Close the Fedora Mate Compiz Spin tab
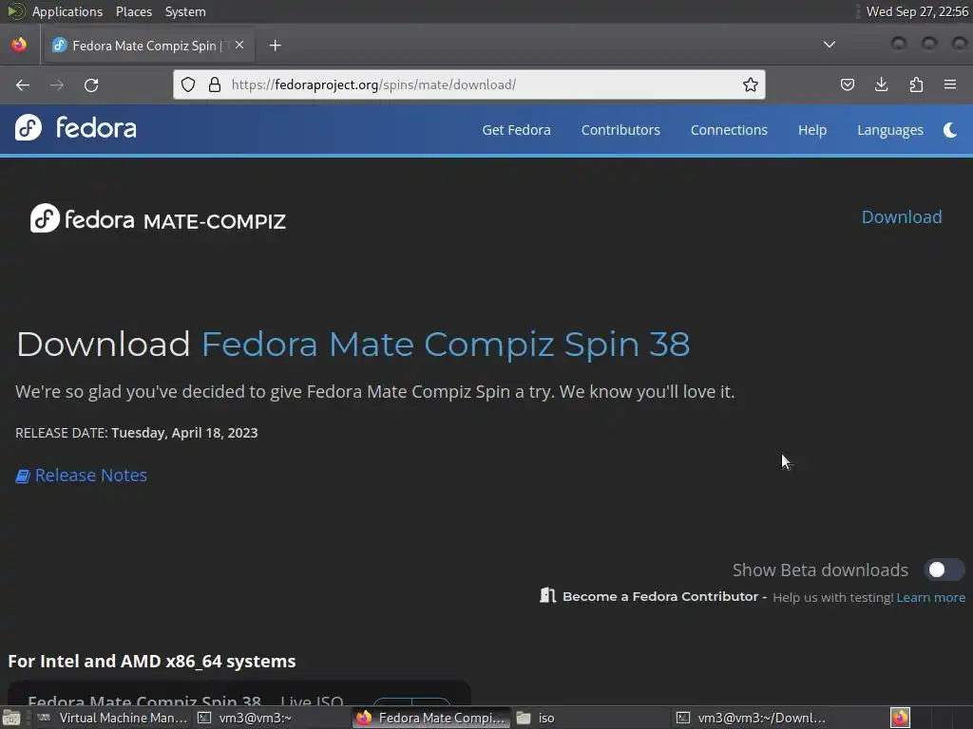Viewport: 973px width, 729px height. 239,46
